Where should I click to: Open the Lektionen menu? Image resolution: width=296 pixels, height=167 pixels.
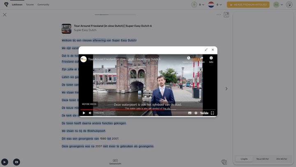point(17,5)
